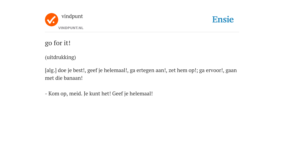The width and height of the screenshot is (284, 142).
Task: Click the phrase "doe je best!"
Action: coord(71,70)
